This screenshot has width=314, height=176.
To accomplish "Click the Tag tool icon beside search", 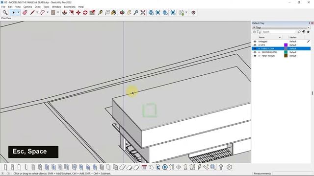I will 299,32.
